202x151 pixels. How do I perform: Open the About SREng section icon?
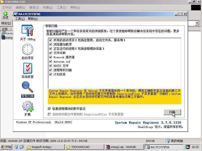click(x=27, y=30)
